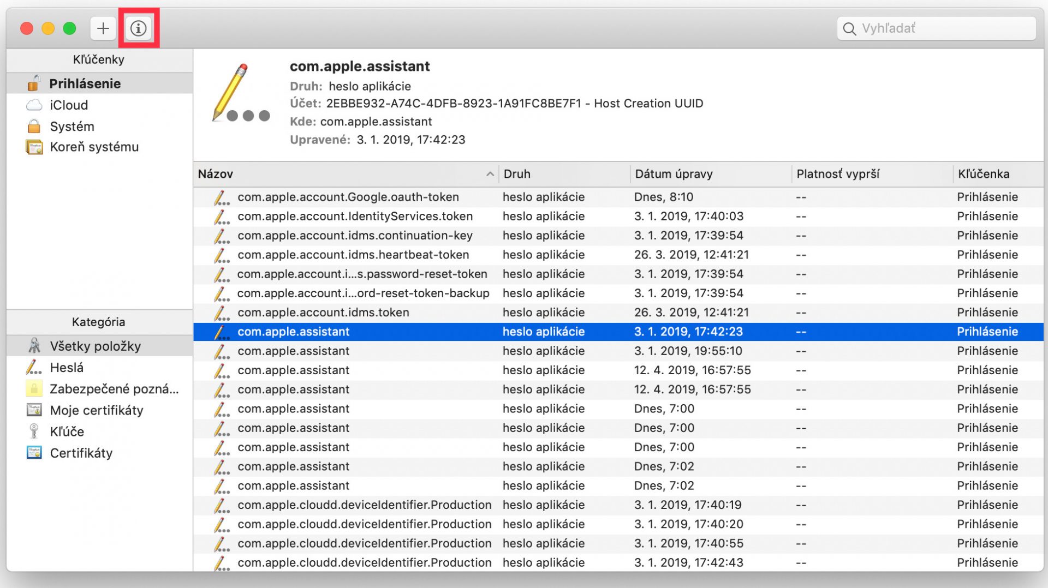Viewport: 1048px width, 588px height.
Task: Click the highlighted com.apple.assistant row
Action: [618, 332]
